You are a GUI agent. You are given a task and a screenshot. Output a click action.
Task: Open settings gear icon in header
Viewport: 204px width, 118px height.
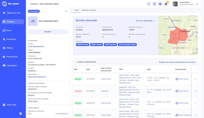click(160, 4)
